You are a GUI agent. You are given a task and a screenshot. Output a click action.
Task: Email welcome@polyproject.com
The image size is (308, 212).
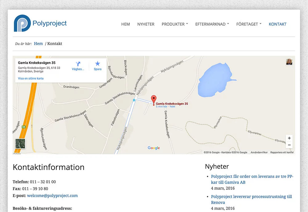click(52, 196)
